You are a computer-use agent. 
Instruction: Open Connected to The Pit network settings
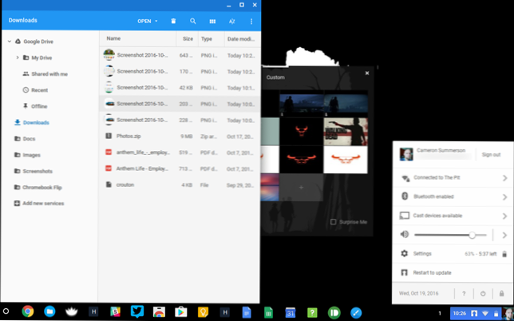click(x=453, y=178)
